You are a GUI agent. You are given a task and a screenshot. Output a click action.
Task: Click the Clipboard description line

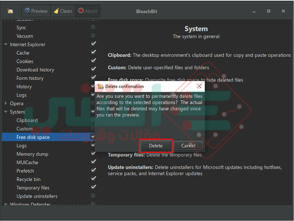click(x=199, y=55)
